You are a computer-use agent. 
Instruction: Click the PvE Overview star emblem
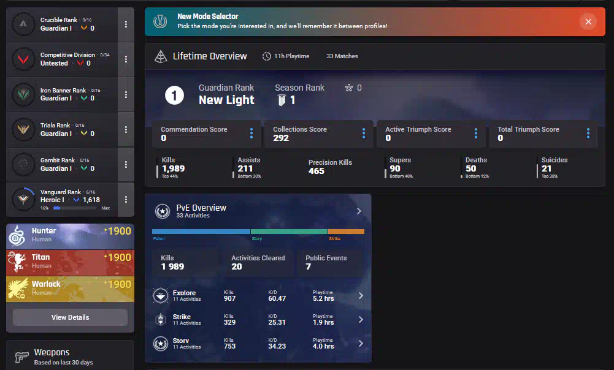coord(163,211)
